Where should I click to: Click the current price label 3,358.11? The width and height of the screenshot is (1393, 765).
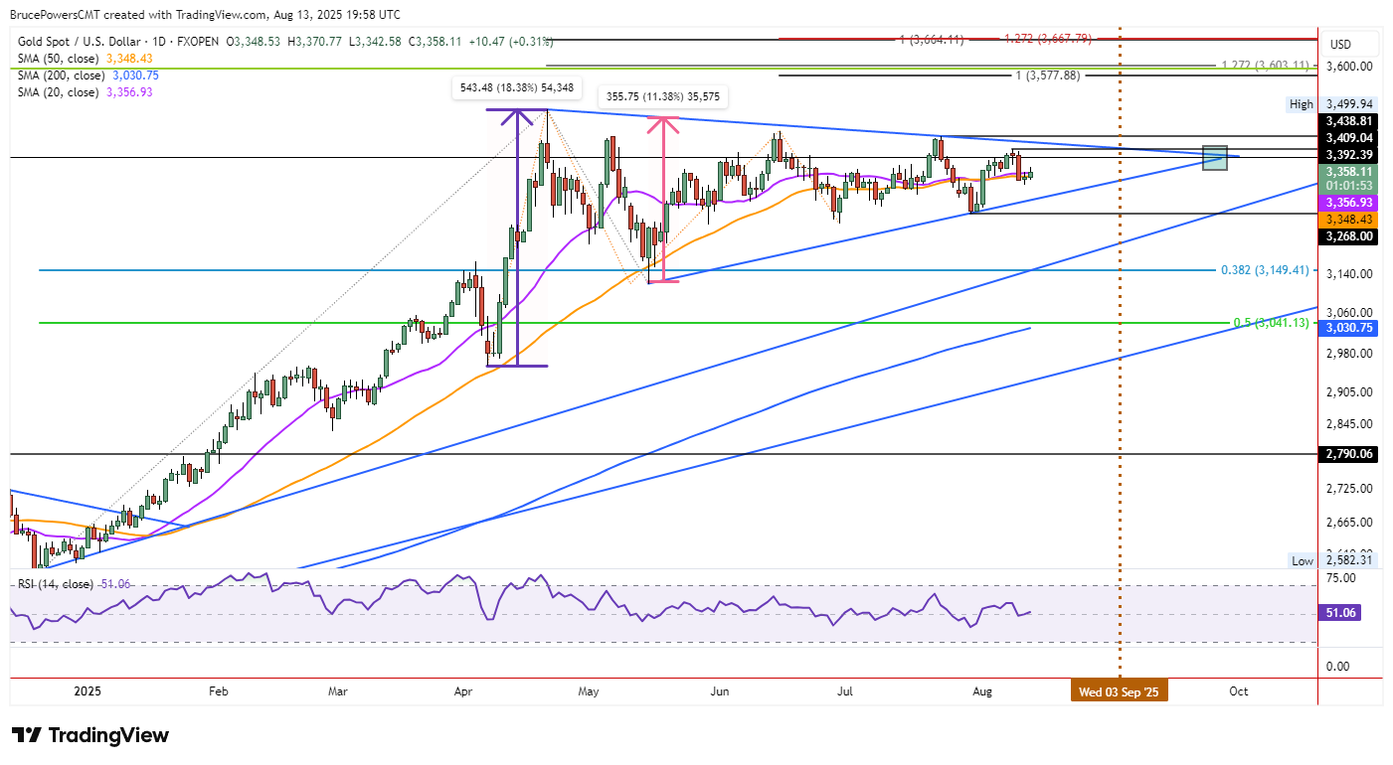(x=1350, y=172)
